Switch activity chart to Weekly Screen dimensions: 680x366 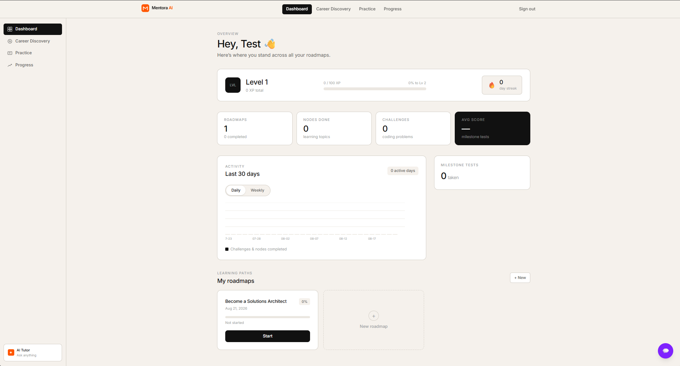[x=257, y=190]
